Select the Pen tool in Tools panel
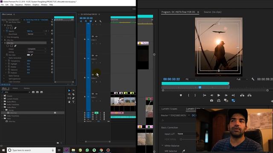The width and height of the screenshot is (273, 153). coord(73,98)
